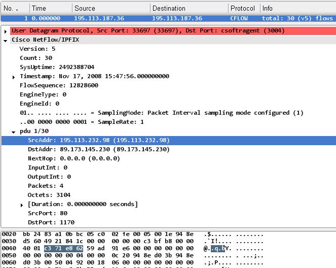This screenshot has width=336, height=268.
Task: Click highlighted ASCII text .q.b in hex pane
Action: (218, 249)
